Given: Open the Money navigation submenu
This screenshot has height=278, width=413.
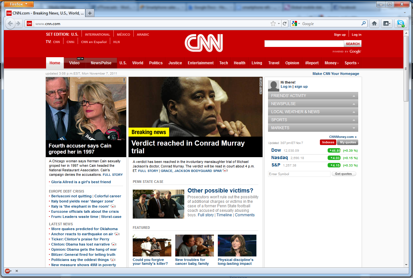Looking at the screenshot, I should (331, 63).
